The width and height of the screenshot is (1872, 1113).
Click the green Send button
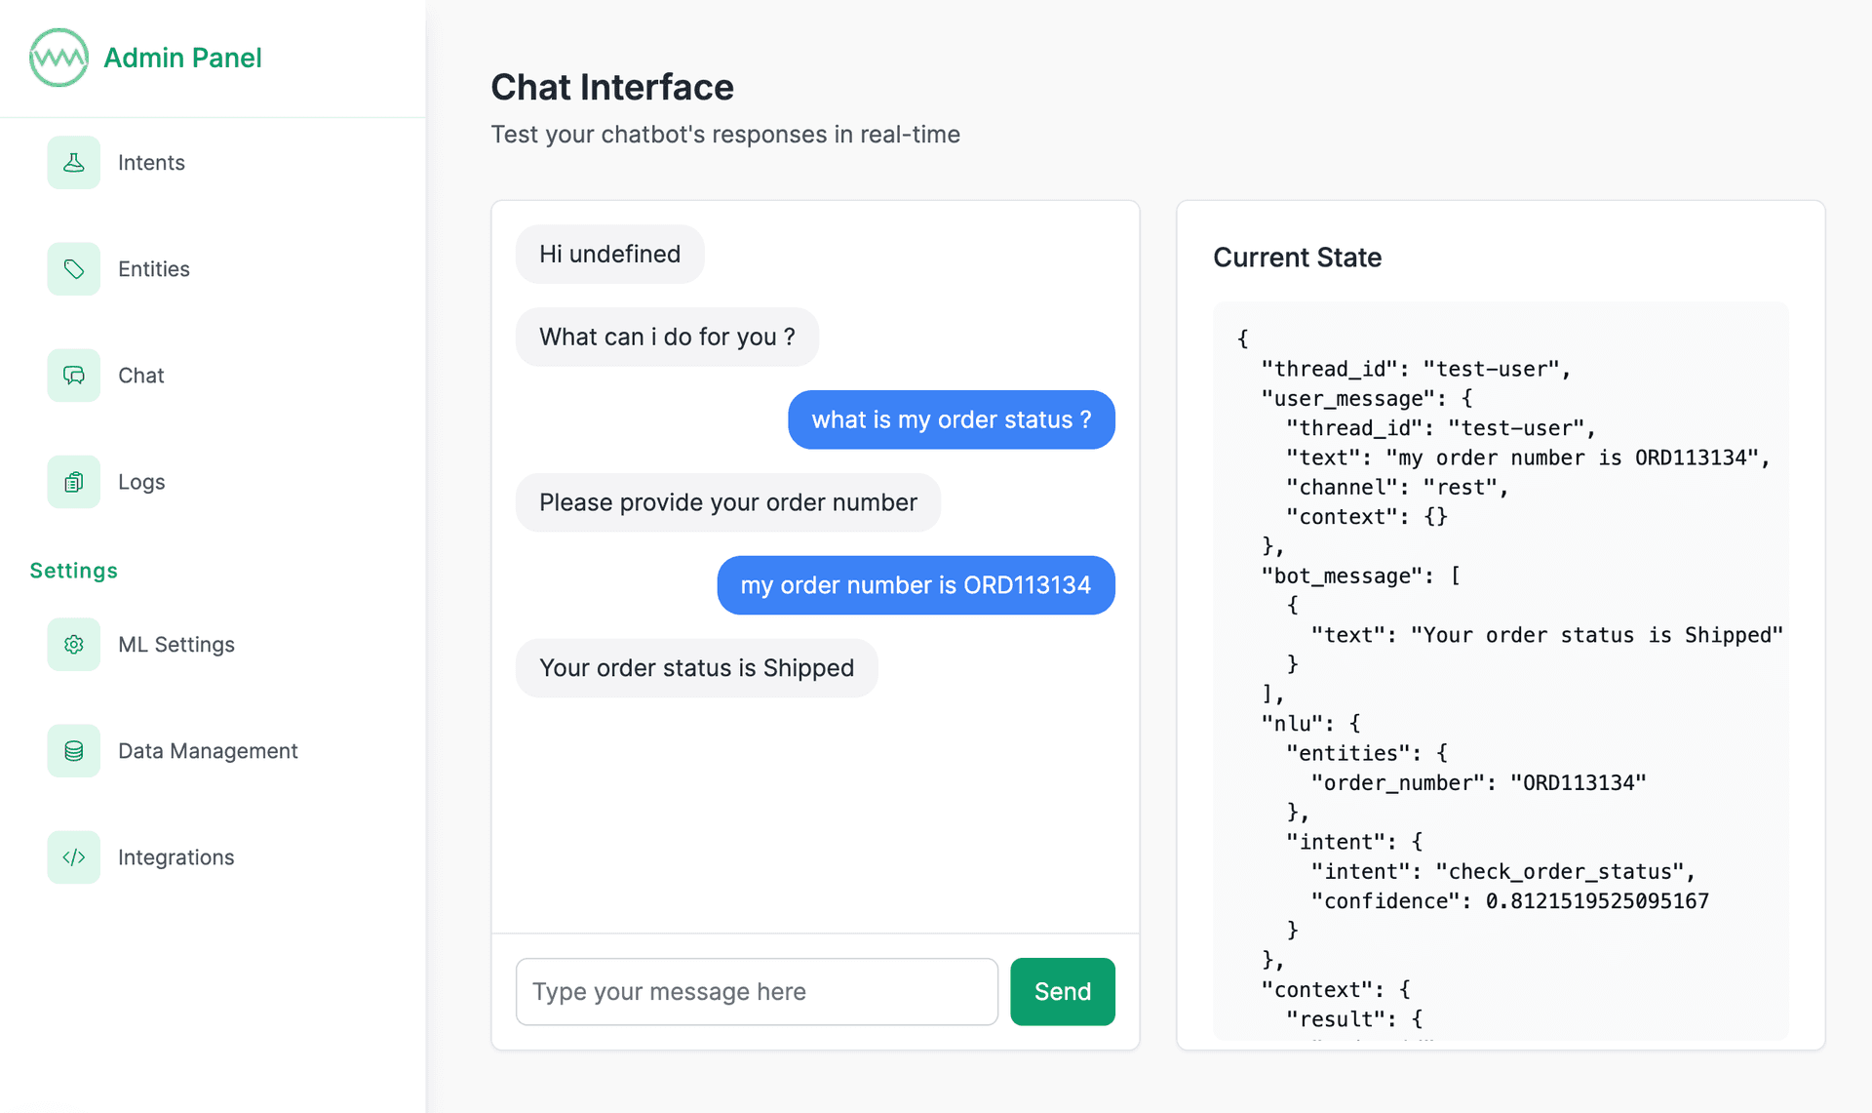coord(1063,991)
